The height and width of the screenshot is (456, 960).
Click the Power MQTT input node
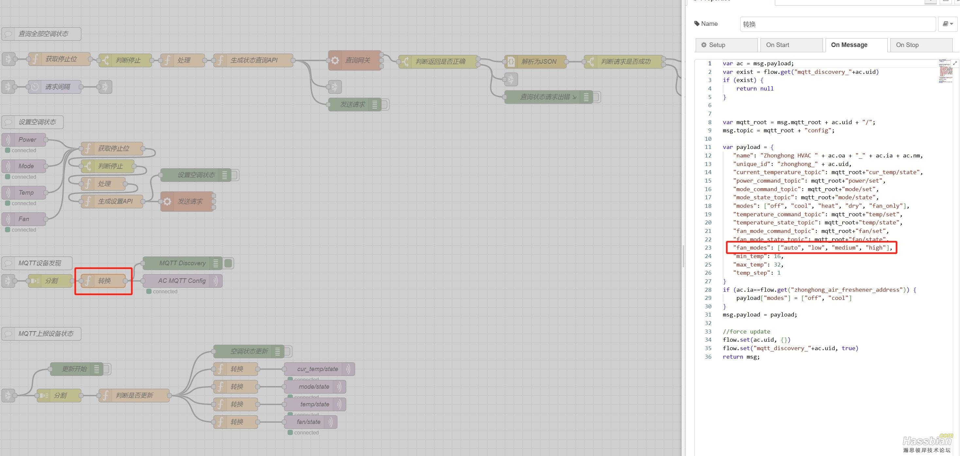24,139
